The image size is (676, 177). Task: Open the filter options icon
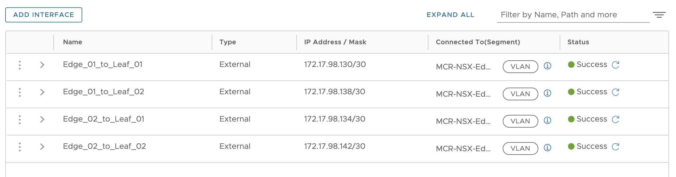659,15
